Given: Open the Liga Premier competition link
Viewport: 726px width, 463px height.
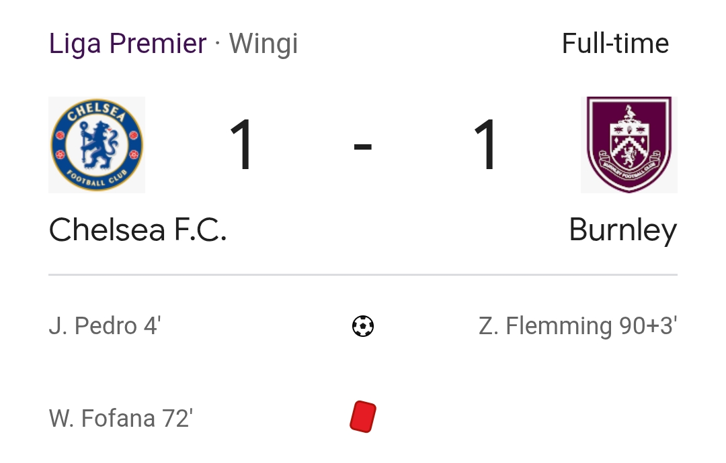Looking at the screenshot, I should (128, 44).
